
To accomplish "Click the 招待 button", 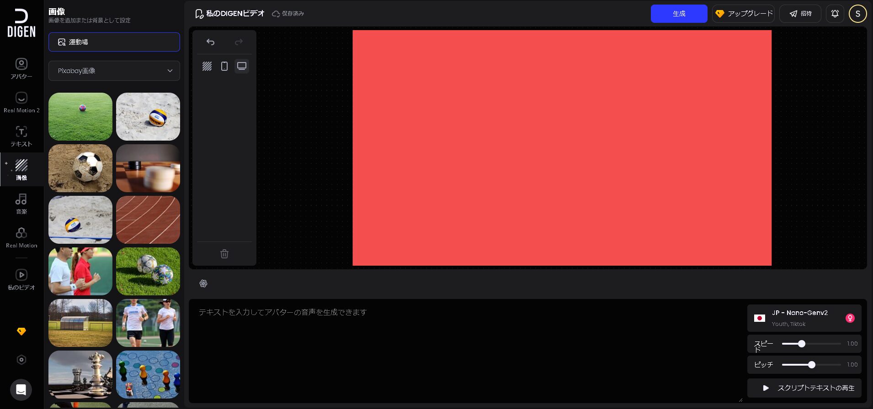I will [800, 14].
